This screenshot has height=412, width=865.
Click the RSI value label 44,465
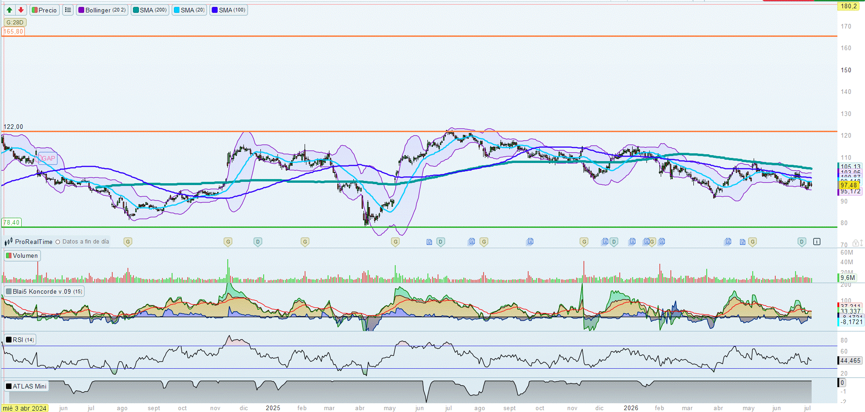point(850,360)
